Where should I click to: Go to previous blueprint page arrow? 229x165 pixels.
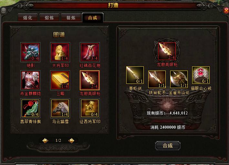click(x=45, y=141)
